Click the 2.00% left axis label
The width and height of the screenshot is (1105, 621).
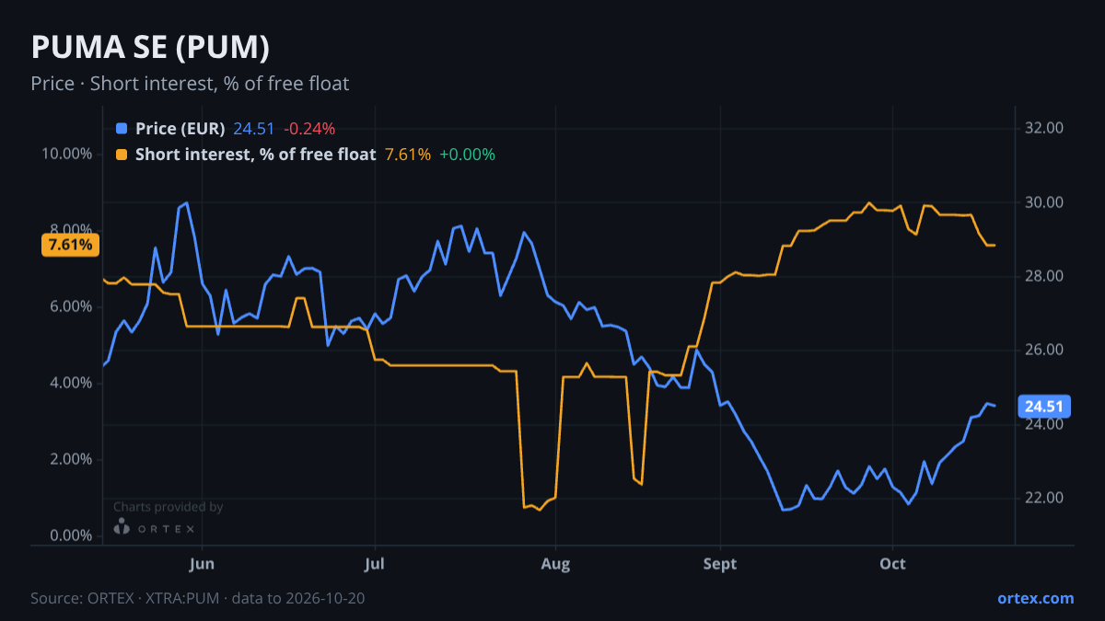point(70,460)
